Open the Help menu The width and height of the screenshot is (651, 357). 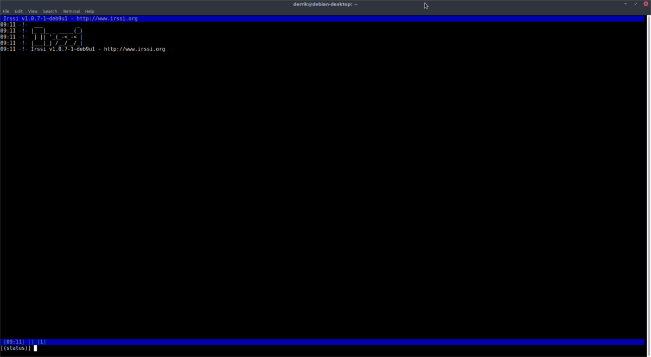click(90, 11)
